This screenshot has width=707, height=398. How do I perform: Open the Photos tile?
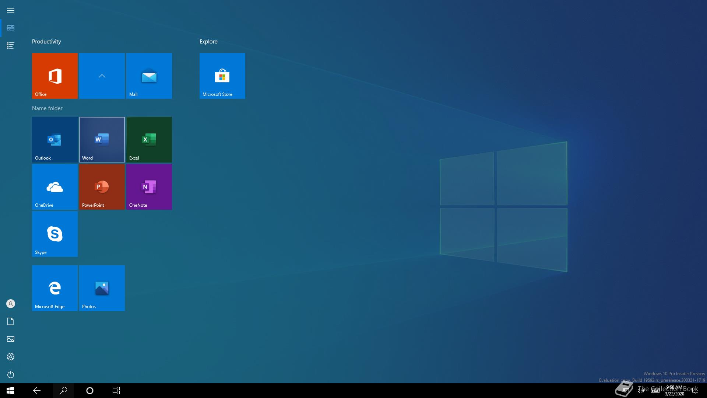point(102,288)
